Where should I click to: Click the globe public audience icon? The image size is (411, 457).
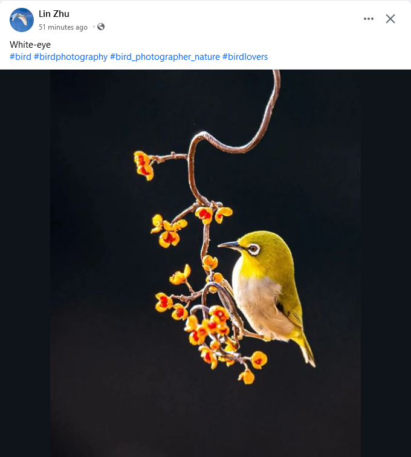101,27
